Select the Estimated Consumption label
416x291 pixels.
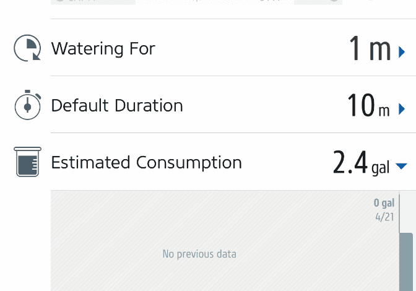tap(147, 163)
